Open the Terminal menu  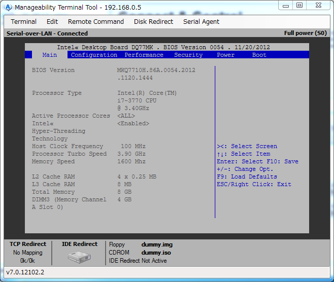pyautogui.click(x=23, y=22)
